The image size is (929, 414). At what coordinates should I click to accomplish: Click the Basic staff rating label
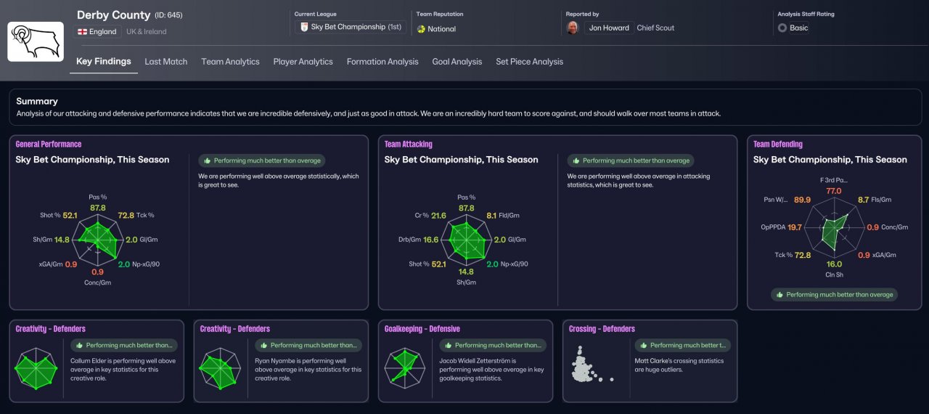(x=799, y=28)
